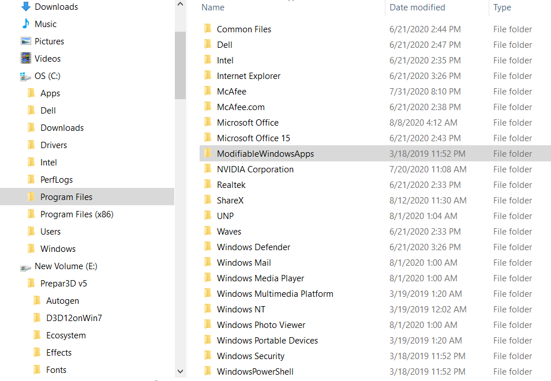The height and width of the screenshot is (381, 551).
Task: Select the Realtek folder name
Action: (x=231, y=184)
